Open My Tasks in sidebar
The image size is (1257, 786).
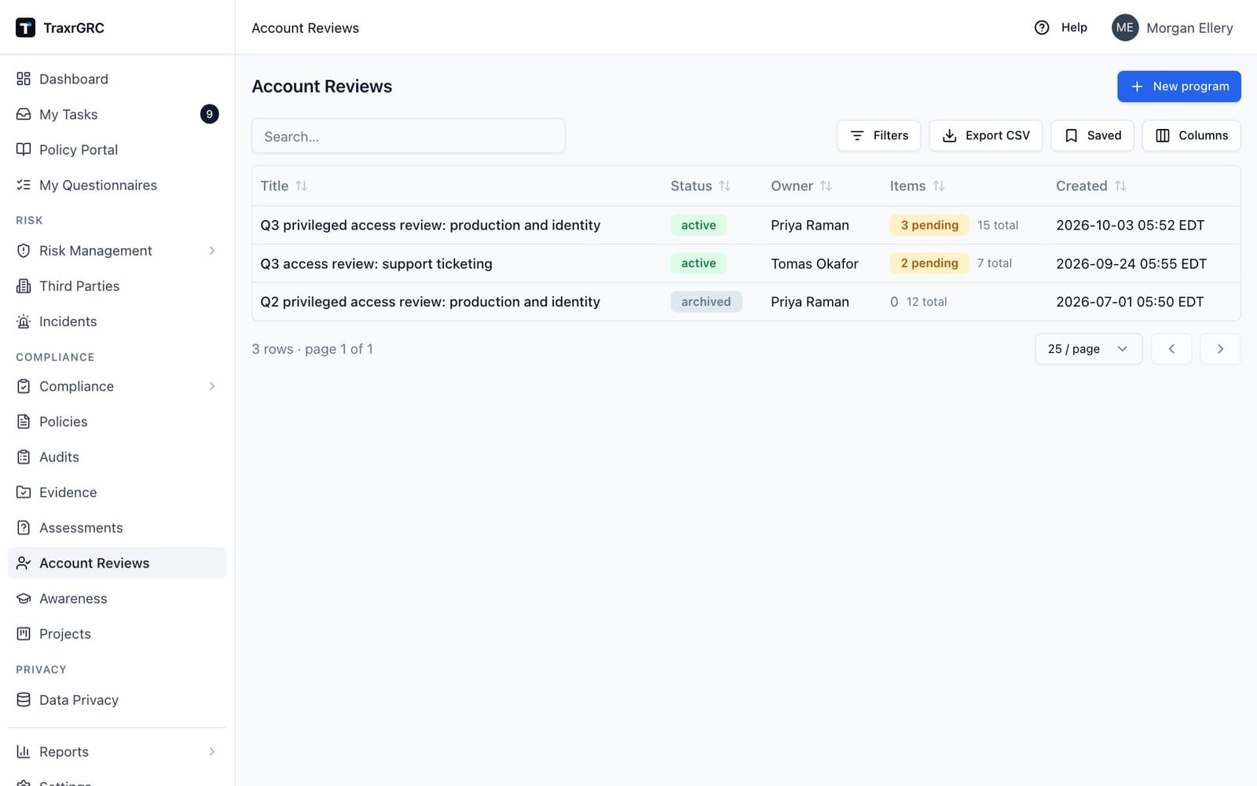click(117, 114)
